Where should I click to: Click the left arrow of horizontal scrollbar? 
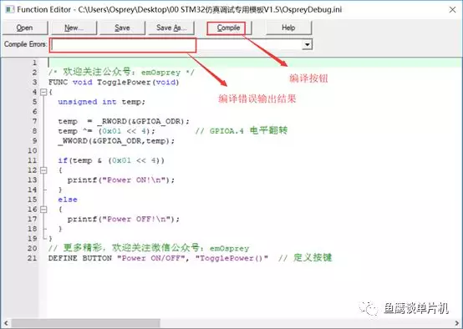(6, 323)
